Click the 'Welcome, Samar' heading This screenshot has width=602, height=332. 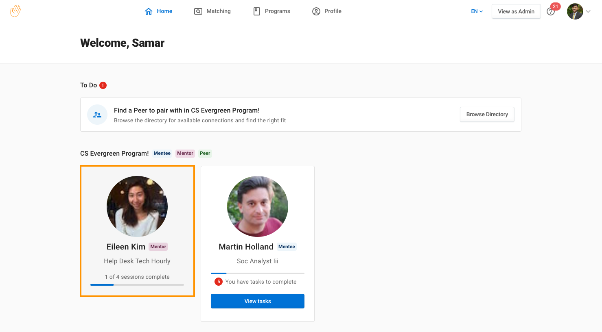coord(122,43)
